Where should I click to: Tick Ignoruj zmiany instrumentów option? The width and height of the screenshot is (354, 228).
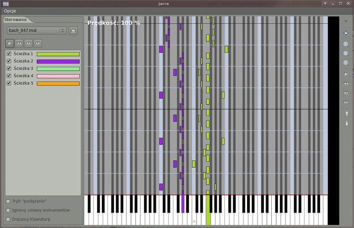8,210
